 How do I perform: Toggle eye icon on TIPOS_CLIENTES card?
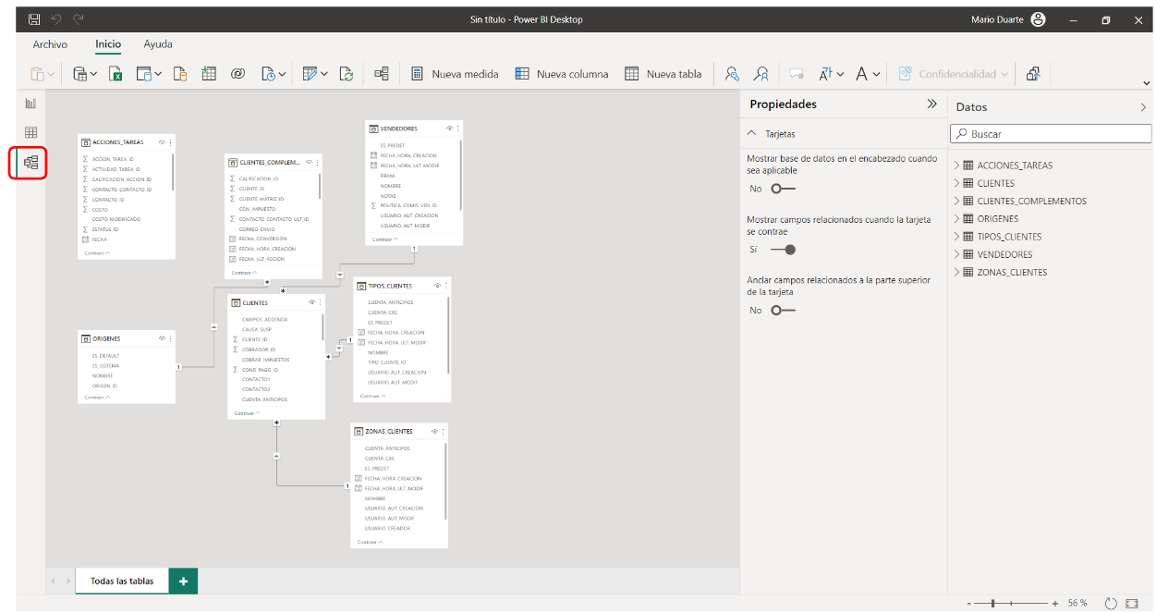437,286
